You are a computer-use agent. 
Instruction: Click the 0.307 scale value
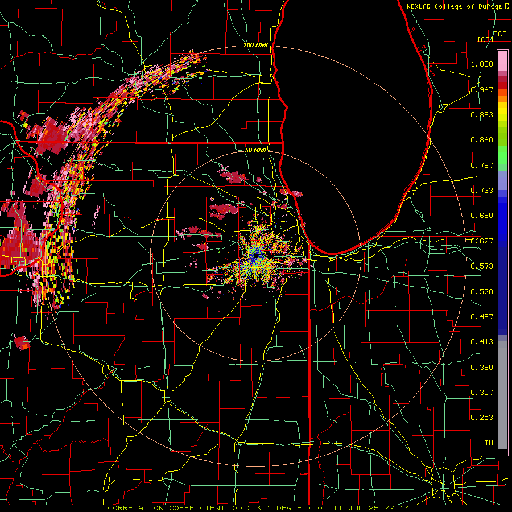coord(482,393)
